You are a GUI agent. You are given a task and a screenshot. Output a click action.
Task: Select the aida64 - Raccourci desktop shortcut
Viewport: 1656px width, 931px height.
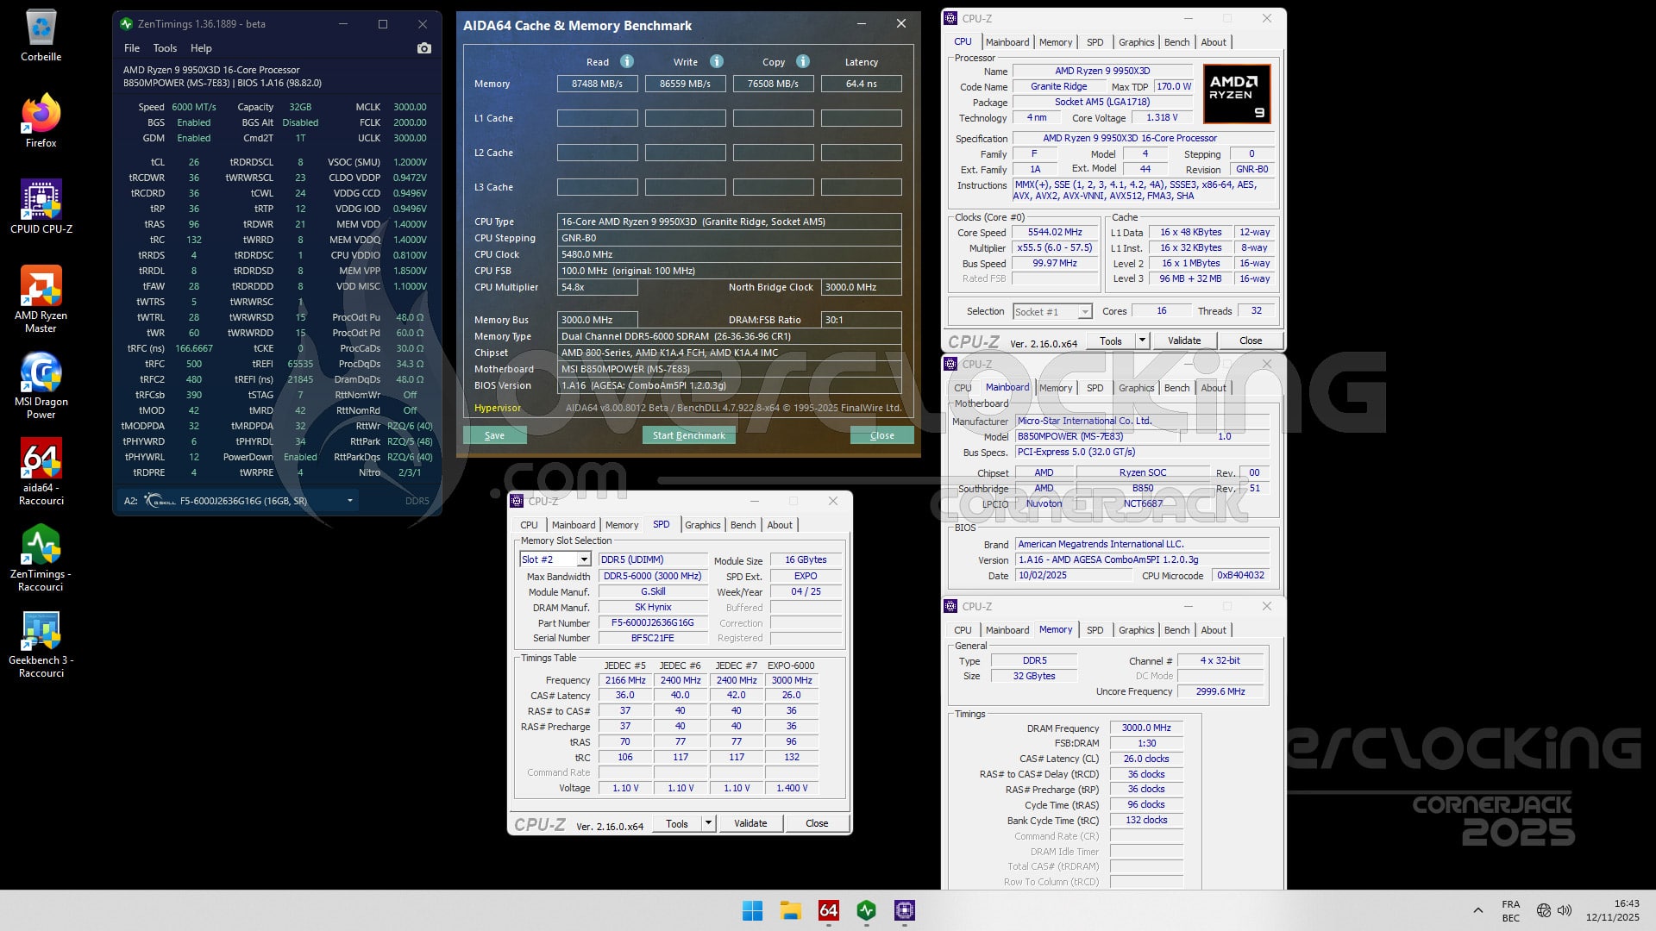pyautogui.click(x=41, y=472)
